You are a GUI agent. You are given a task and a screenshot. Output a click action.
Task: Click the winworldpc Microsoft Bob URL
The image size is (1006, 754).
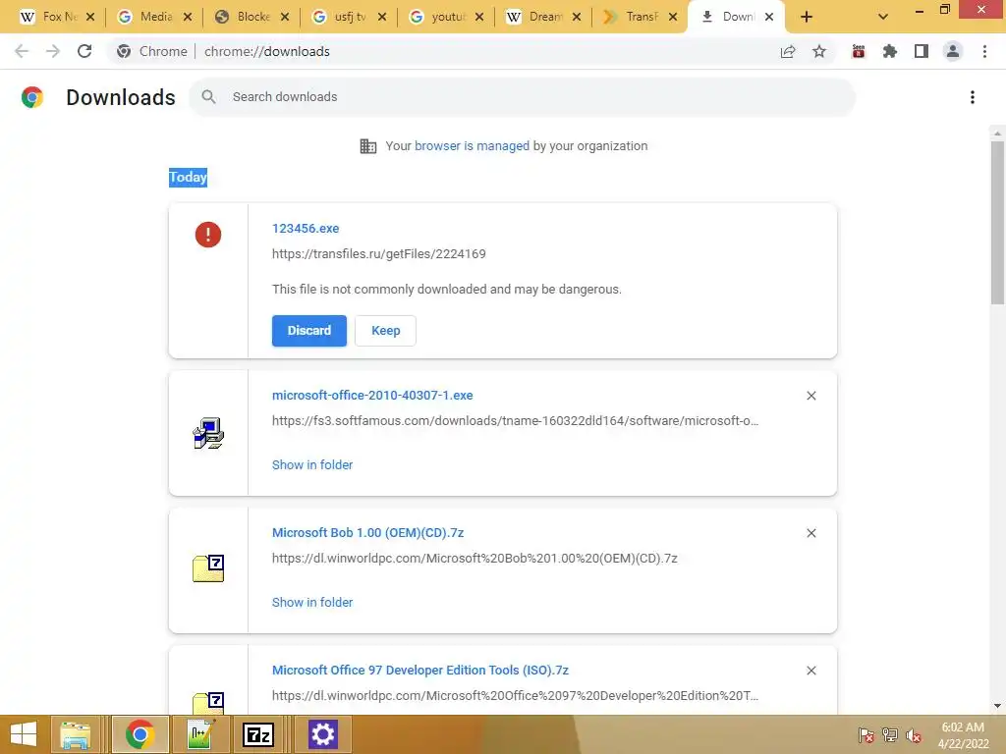tap(475, 559)
